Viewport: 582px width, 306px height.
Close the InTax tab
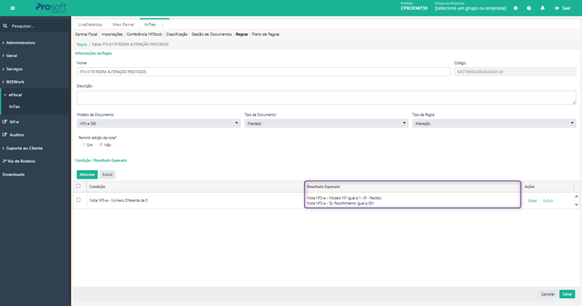pos(162,25)
